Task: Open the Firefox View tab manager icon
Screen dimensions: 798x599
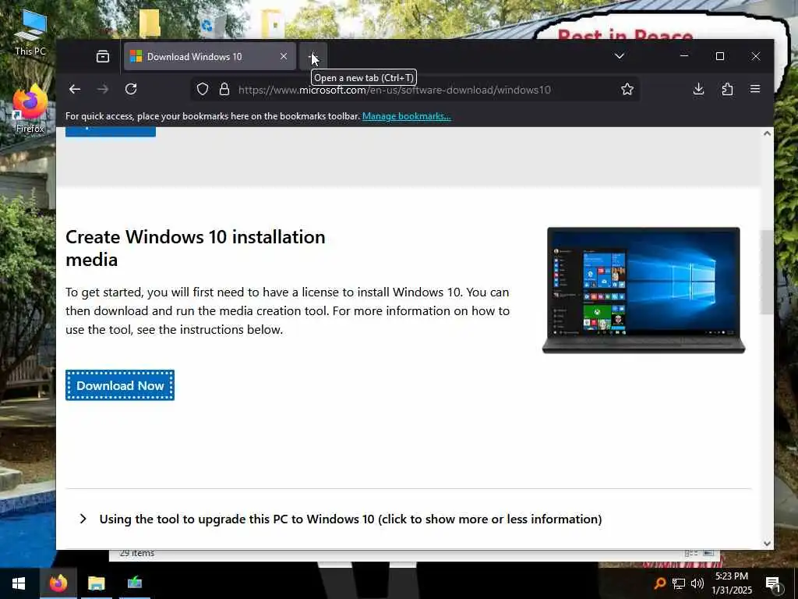Action: pyautogui.click(x=103, y=56)
